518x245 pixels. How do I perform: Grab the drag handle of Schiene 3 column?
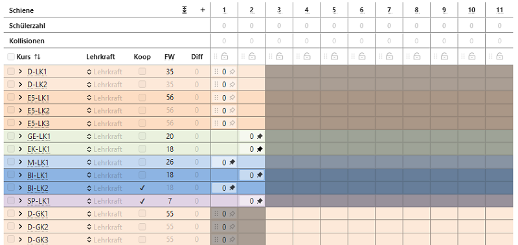[x=271, y=56]
